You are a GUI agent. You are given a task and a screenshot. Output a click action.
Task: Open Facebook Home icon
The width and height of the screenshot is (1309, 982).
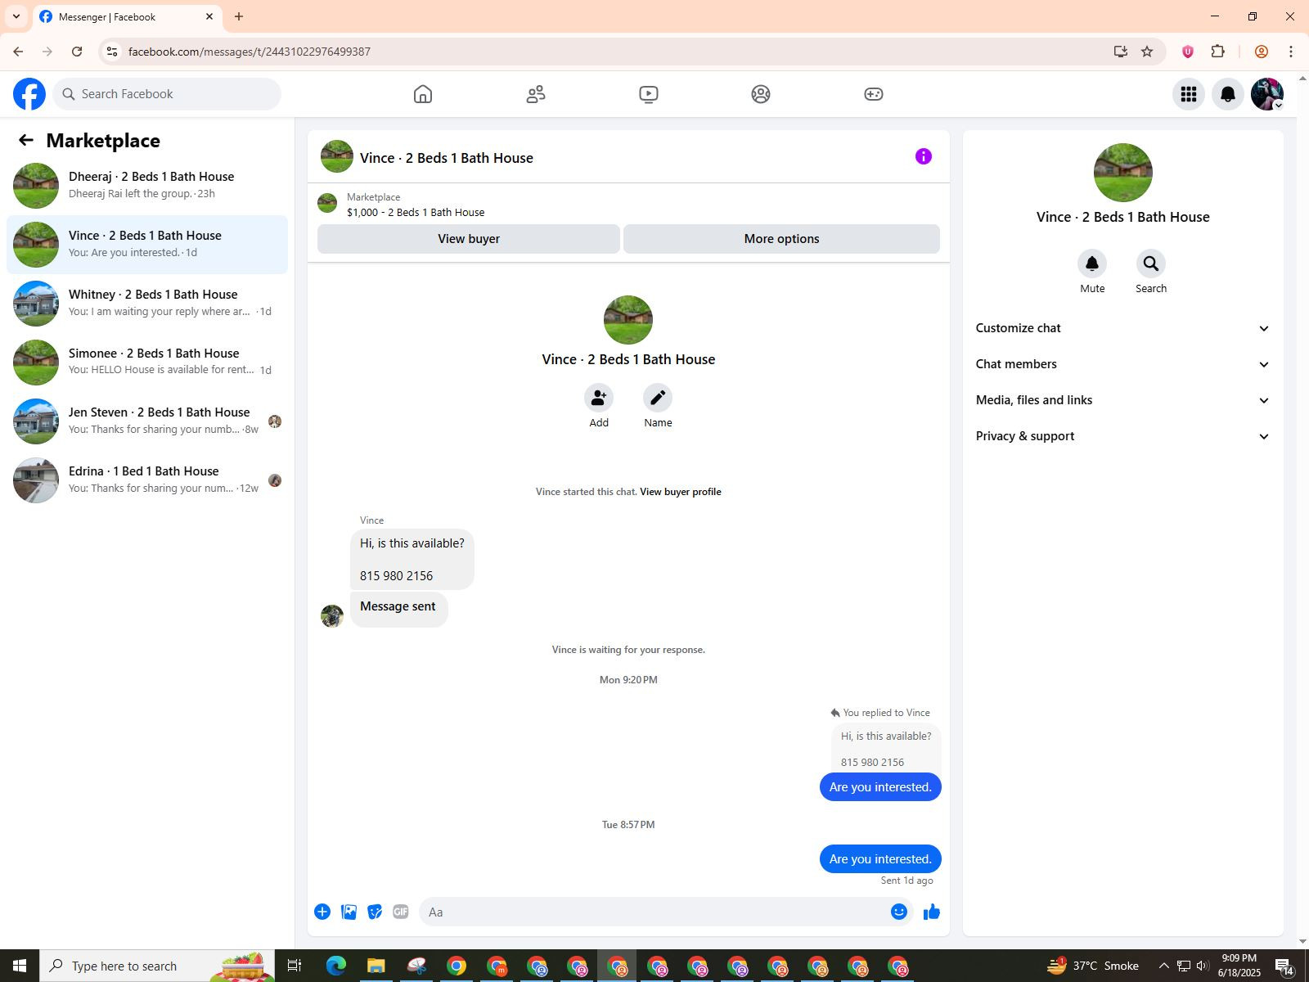click(x=423, y=94)
